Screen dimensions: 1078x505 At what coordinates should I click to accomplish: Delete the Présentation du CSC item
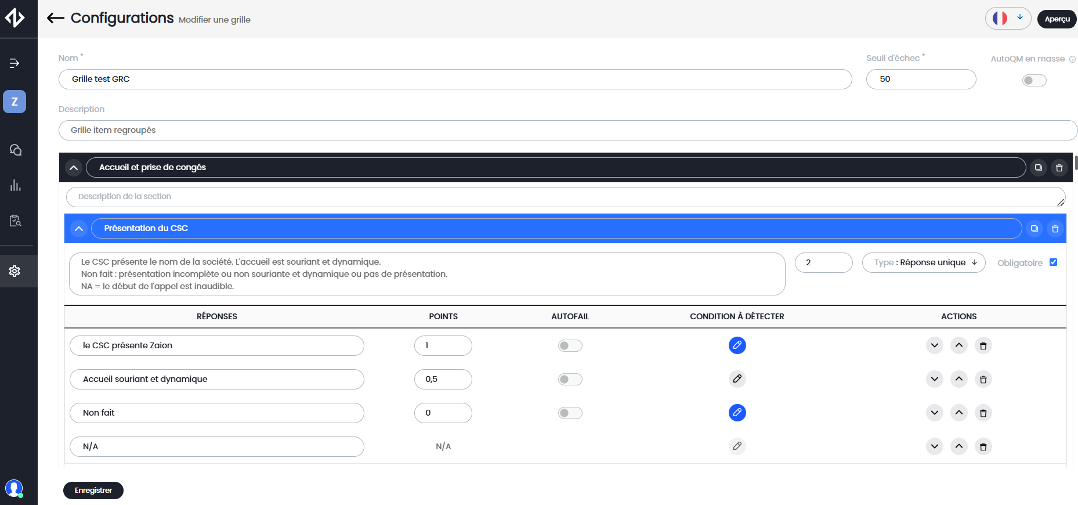[1055, 229]
